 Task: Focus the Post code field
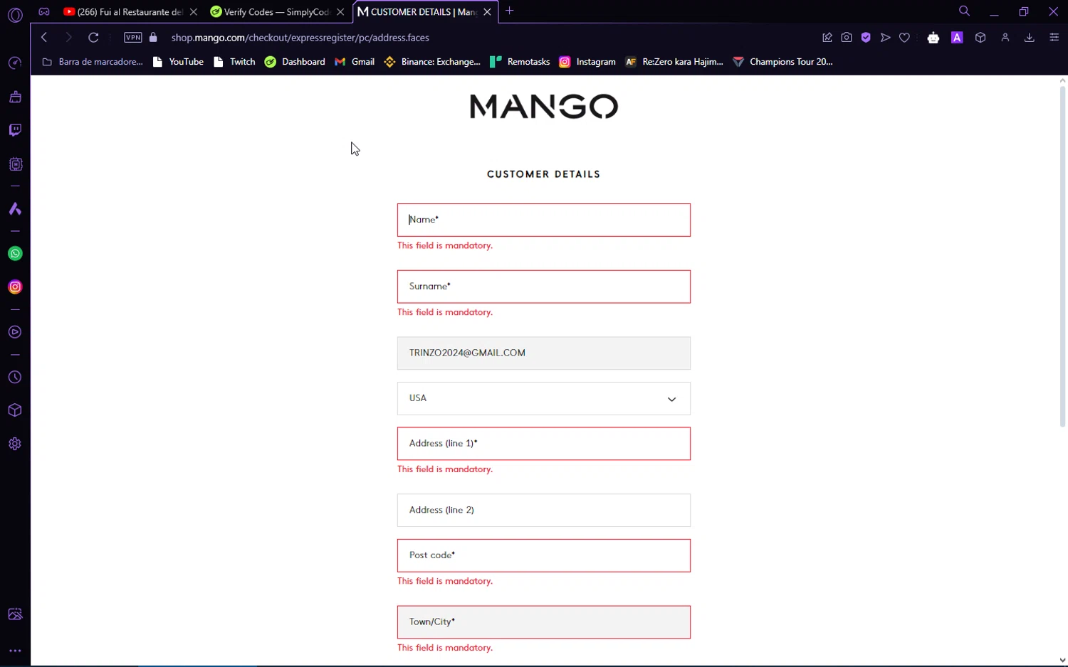click(x=544, y=555)
